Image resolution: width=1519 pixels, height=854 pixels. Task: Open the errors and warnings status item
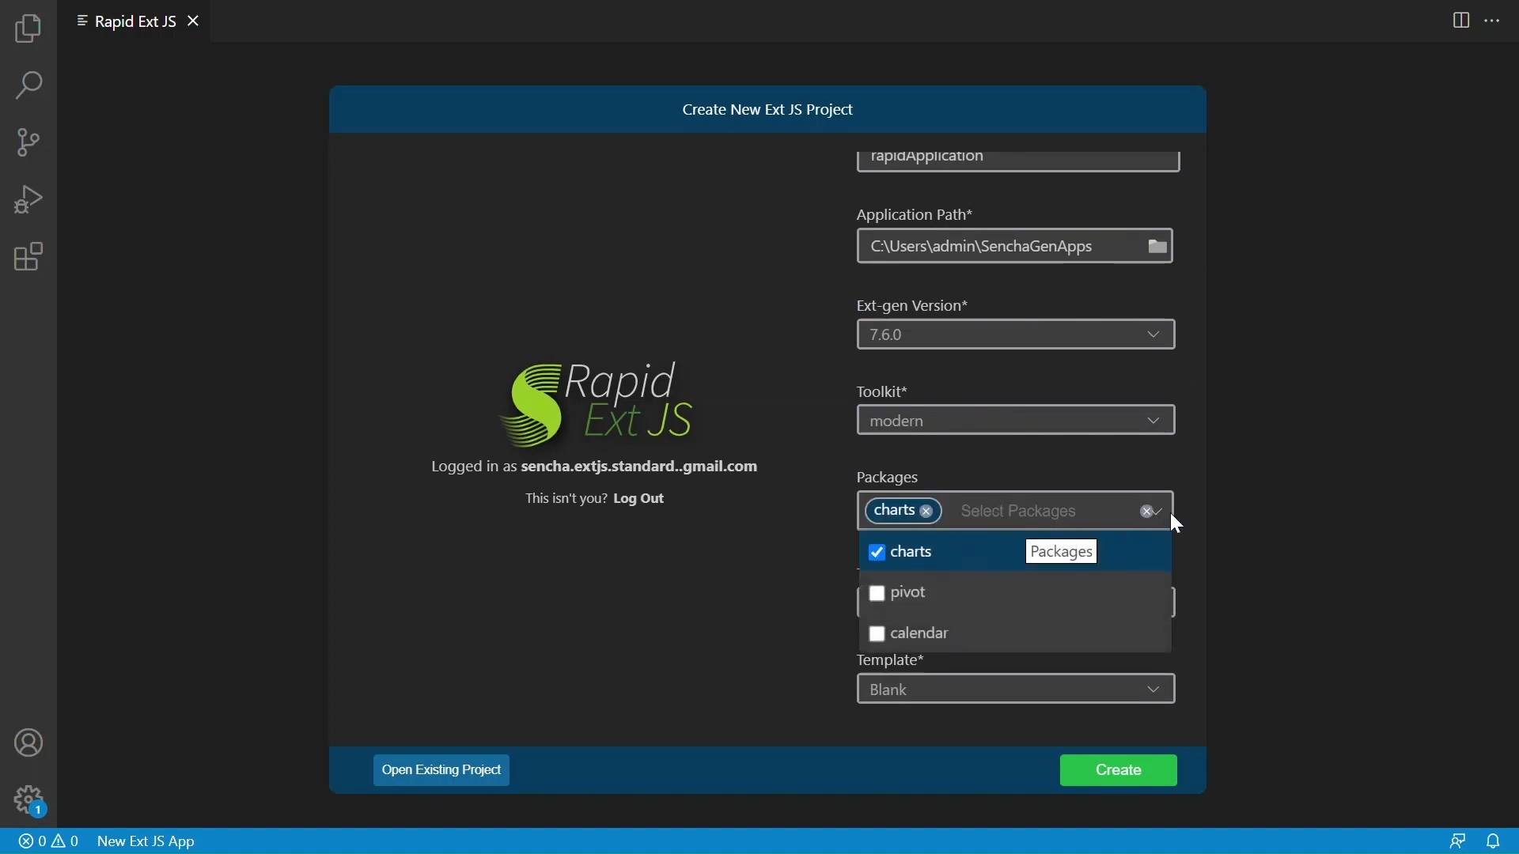click(48, 842)
